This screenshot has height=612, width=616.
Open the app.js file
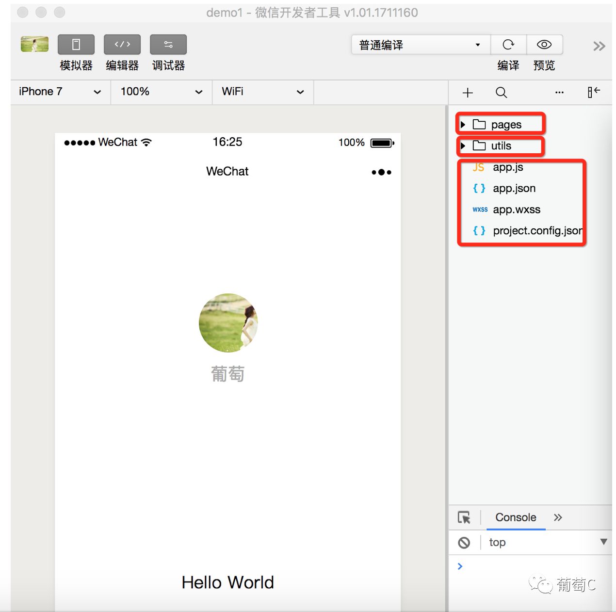508,167
